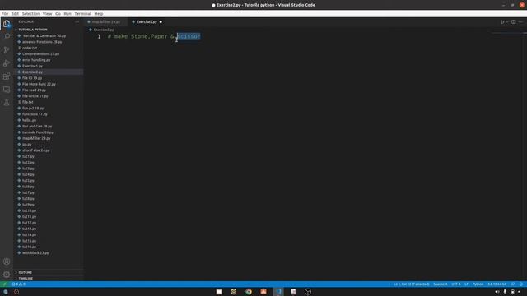Open the Accounts icon in the activity bar

pos(7,261)
